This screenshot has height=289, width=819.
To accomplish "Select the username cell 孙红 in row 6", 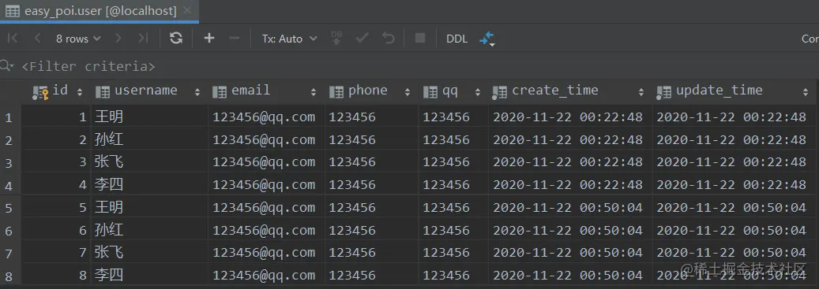I will 148,230.
